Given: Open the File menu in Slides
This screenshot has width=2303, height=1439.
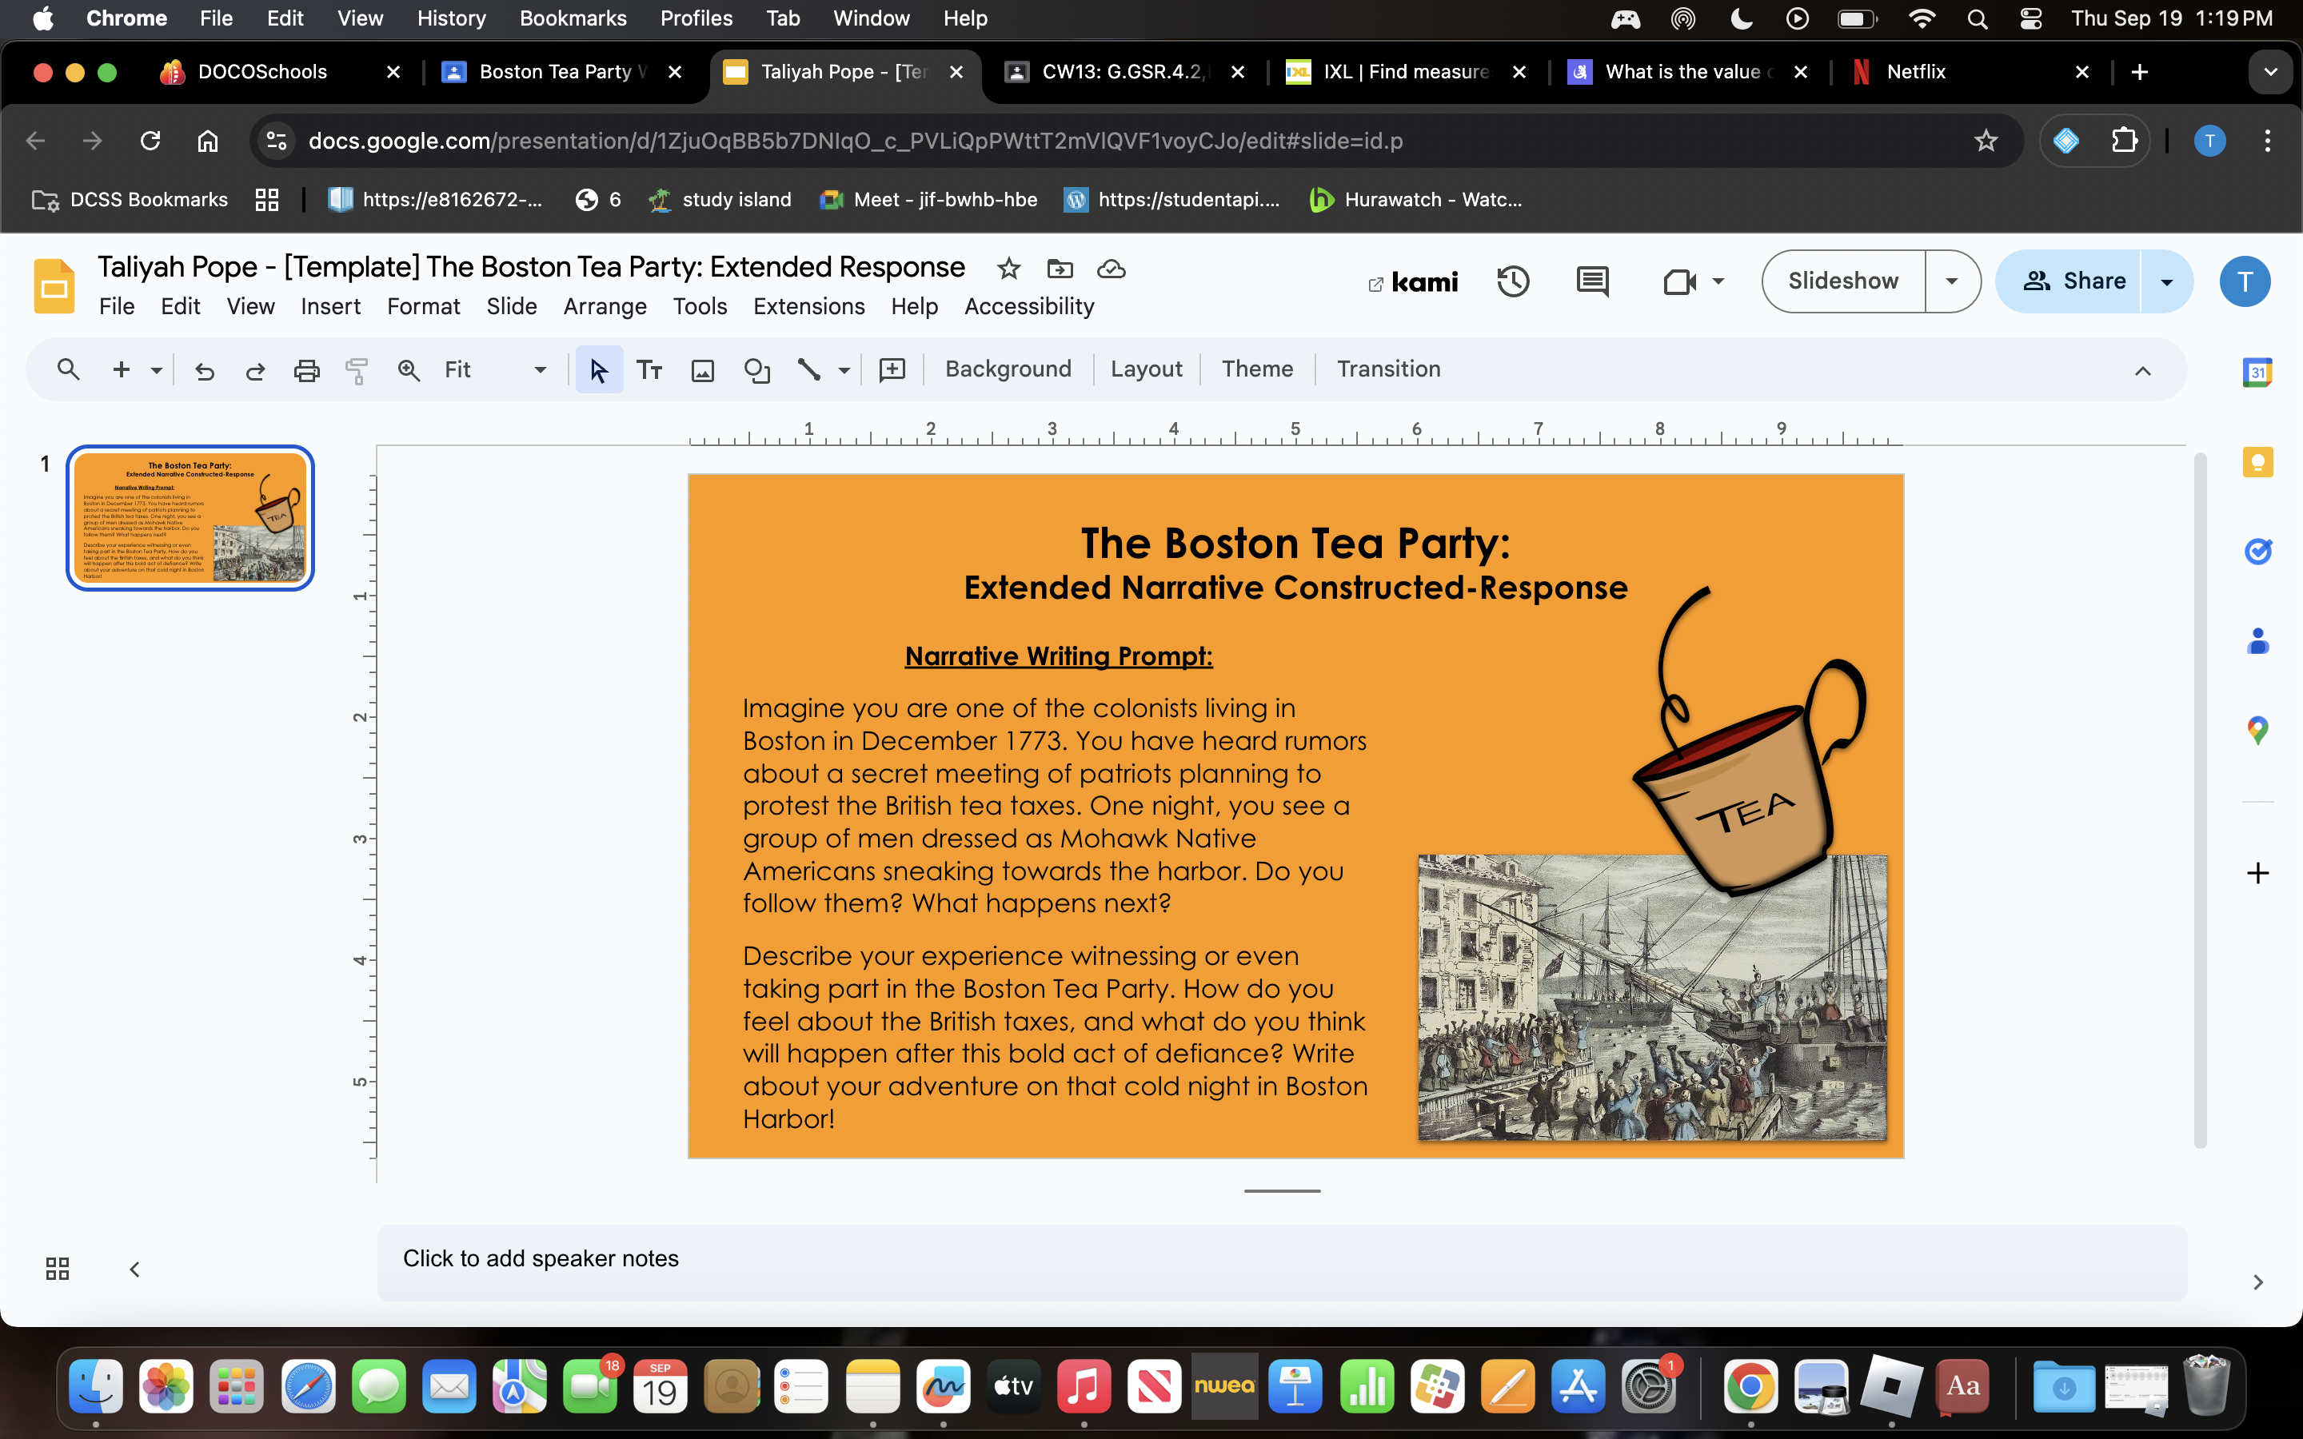Looking at the screenshot, I should coord(117,306).
